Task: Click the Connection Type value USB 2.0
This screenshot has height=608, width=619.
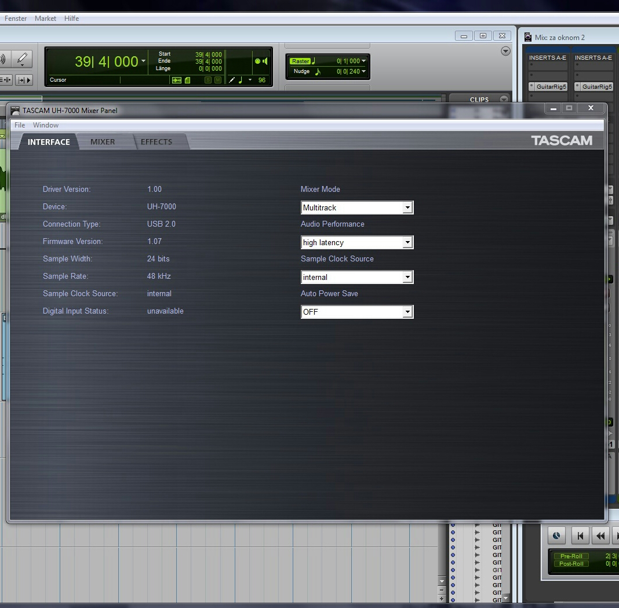Action: tap(161, 224)
